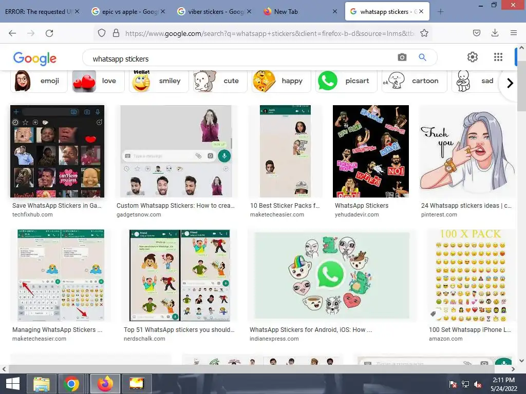Click the muted volume tray icon
526x394 pixels.
pyautogui.click(x=478, y=384)
